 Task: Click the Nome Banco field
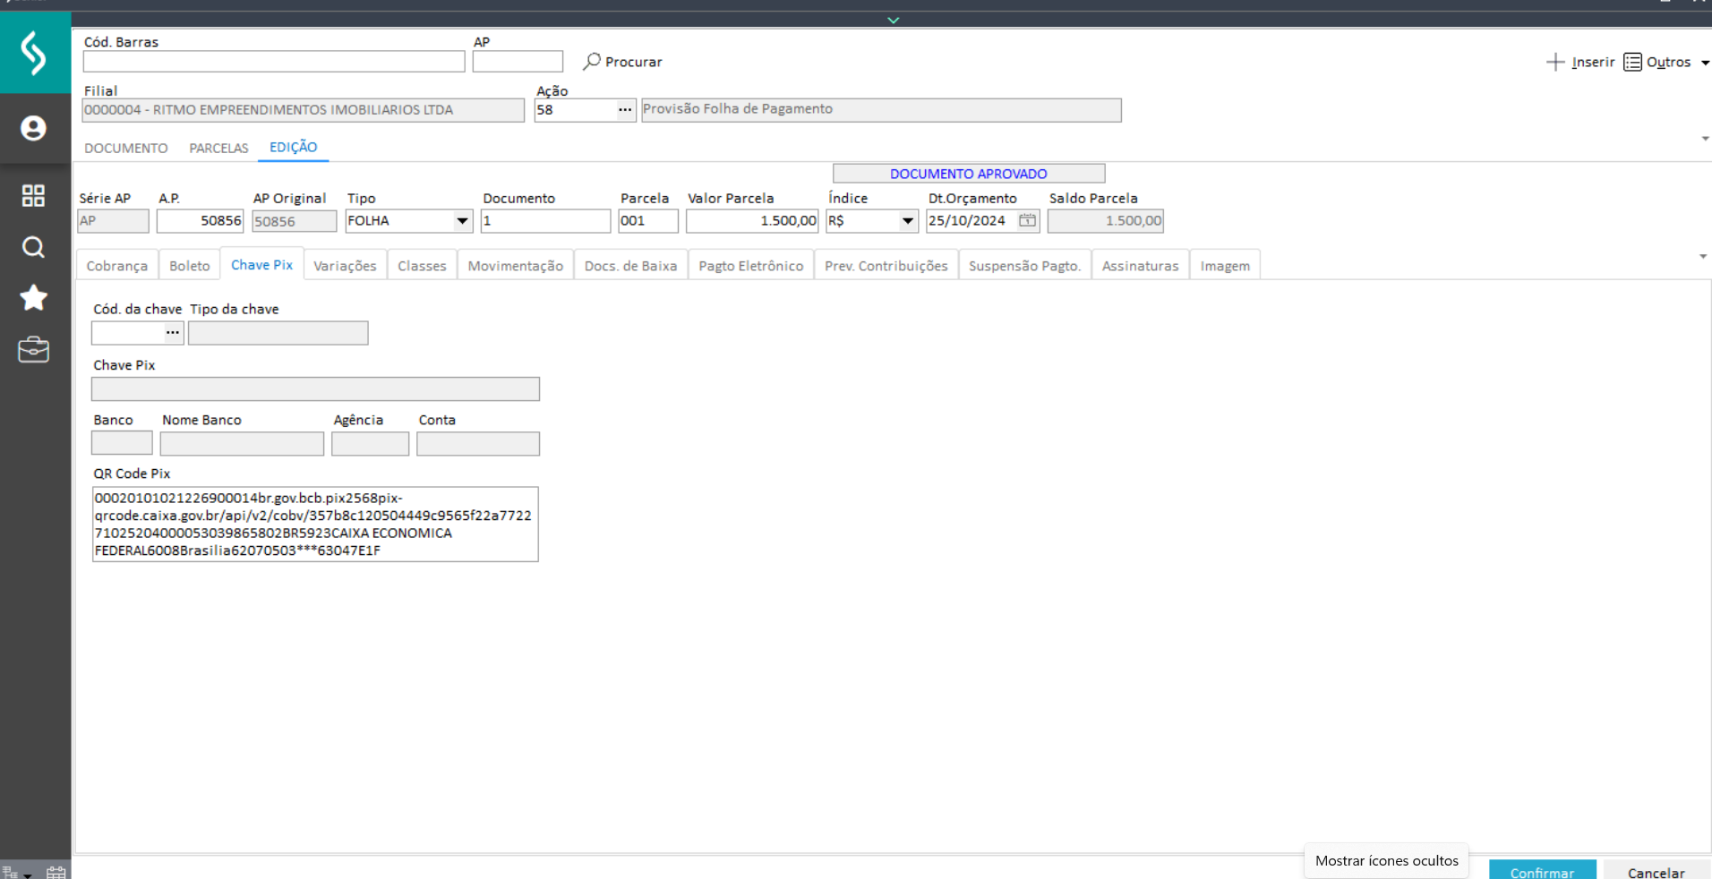(x=242, y=444)
